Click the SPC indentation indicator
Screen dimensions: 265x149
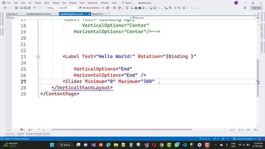[x=248, y=130]
